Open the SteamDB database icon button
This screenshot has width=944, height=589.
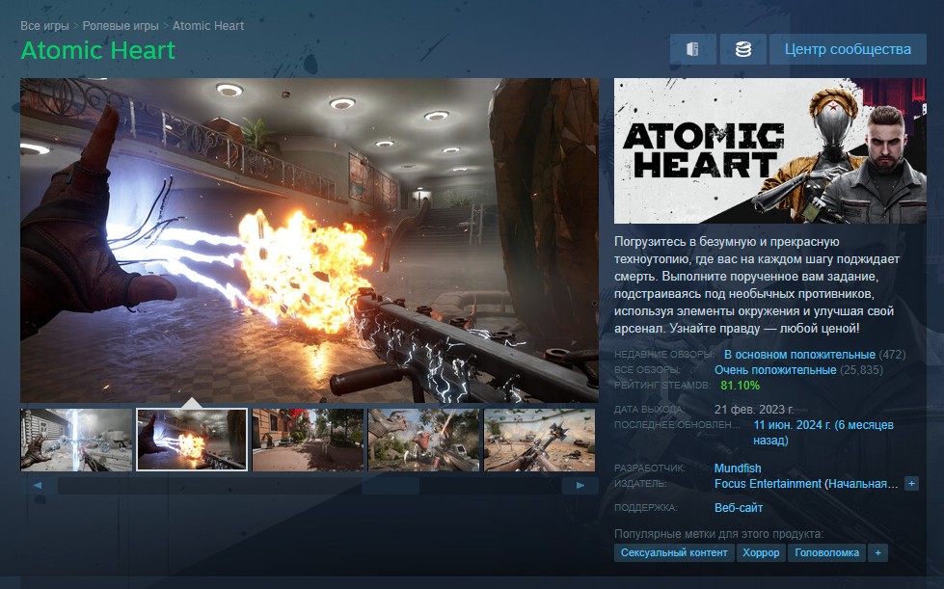tap(742, 49)
